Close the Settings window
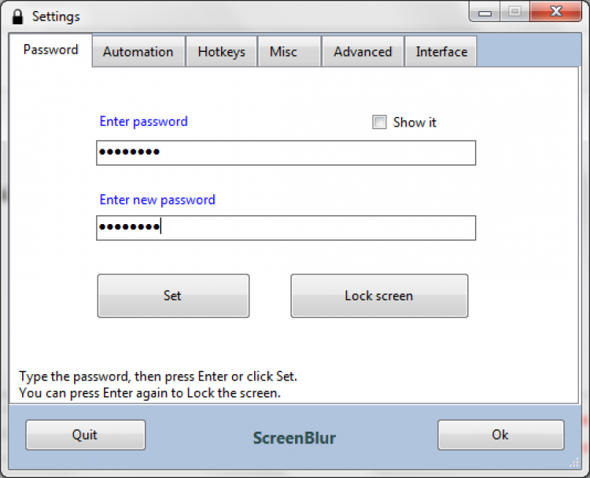Screen dimensions: 590x478 coord(555,12)
